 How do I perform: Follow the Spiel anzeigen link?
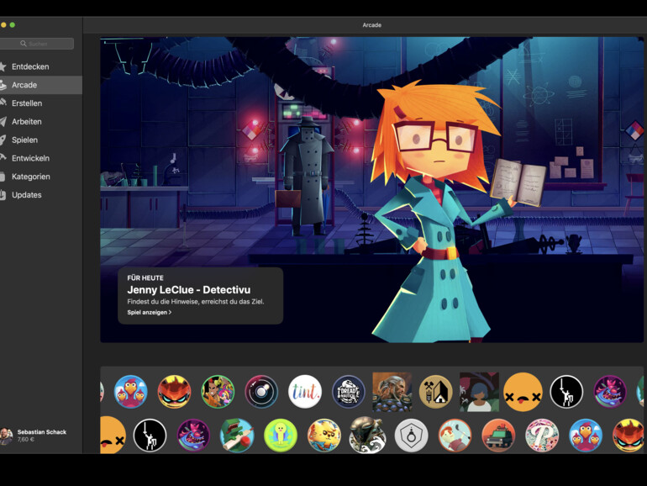pyautogui.click(x=149, y=312)
